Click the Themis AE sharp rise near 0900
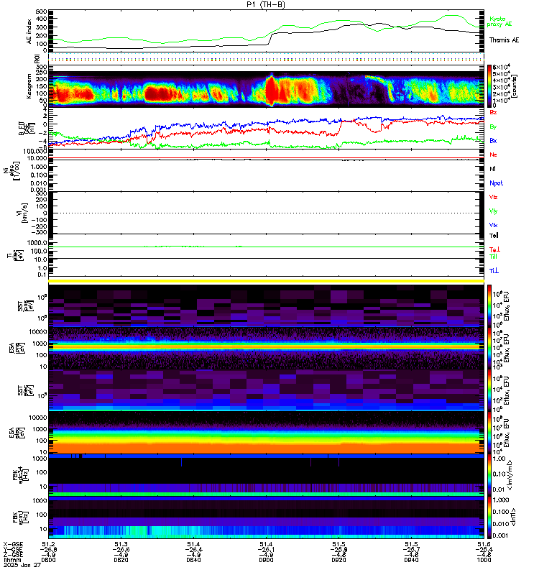 [x=270, y=39]
